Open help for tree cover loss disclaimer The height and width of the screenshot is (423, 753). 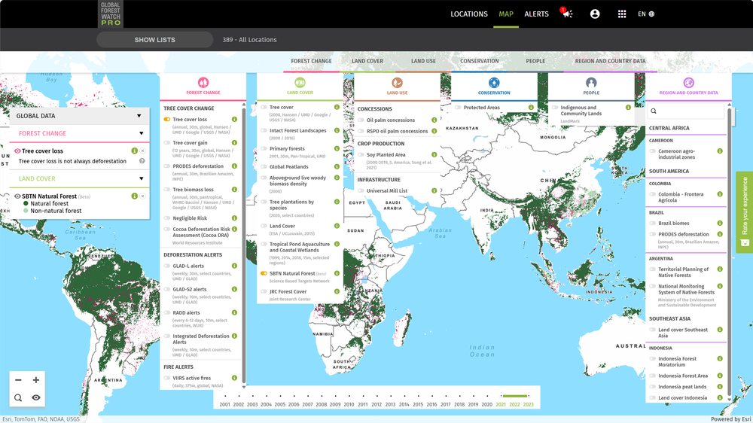click(x=142, y=161)
